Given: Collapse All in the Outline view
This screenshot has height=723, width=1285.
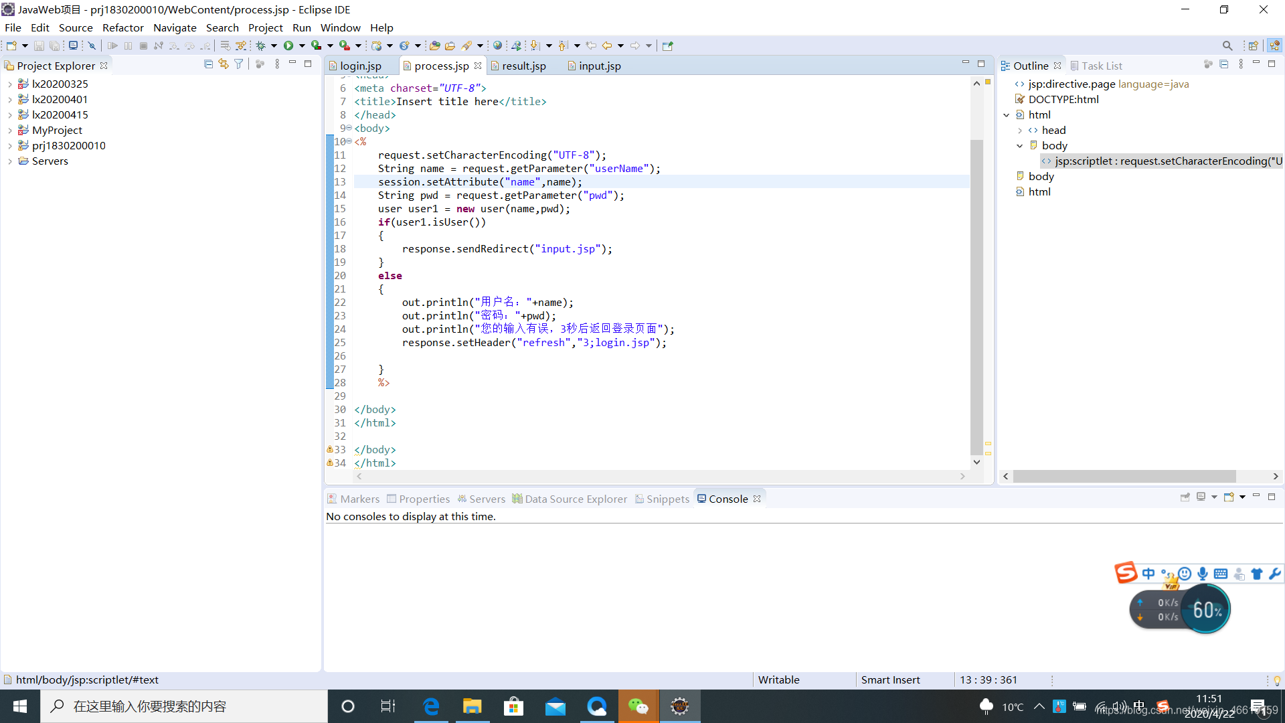Looking at the screenshot, I should point(1223,64).
